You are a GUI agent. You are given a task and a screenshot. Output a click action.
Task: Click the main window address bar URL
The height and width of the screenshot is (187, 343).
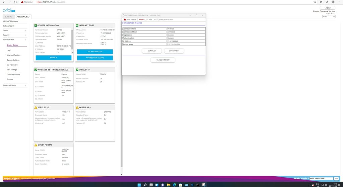(x=51, y=2)
